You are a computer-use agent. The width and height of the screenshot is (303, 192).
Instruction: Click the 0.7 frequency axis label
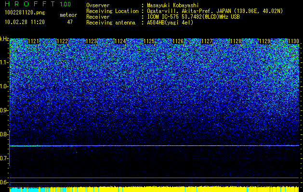tap(4, 158)
